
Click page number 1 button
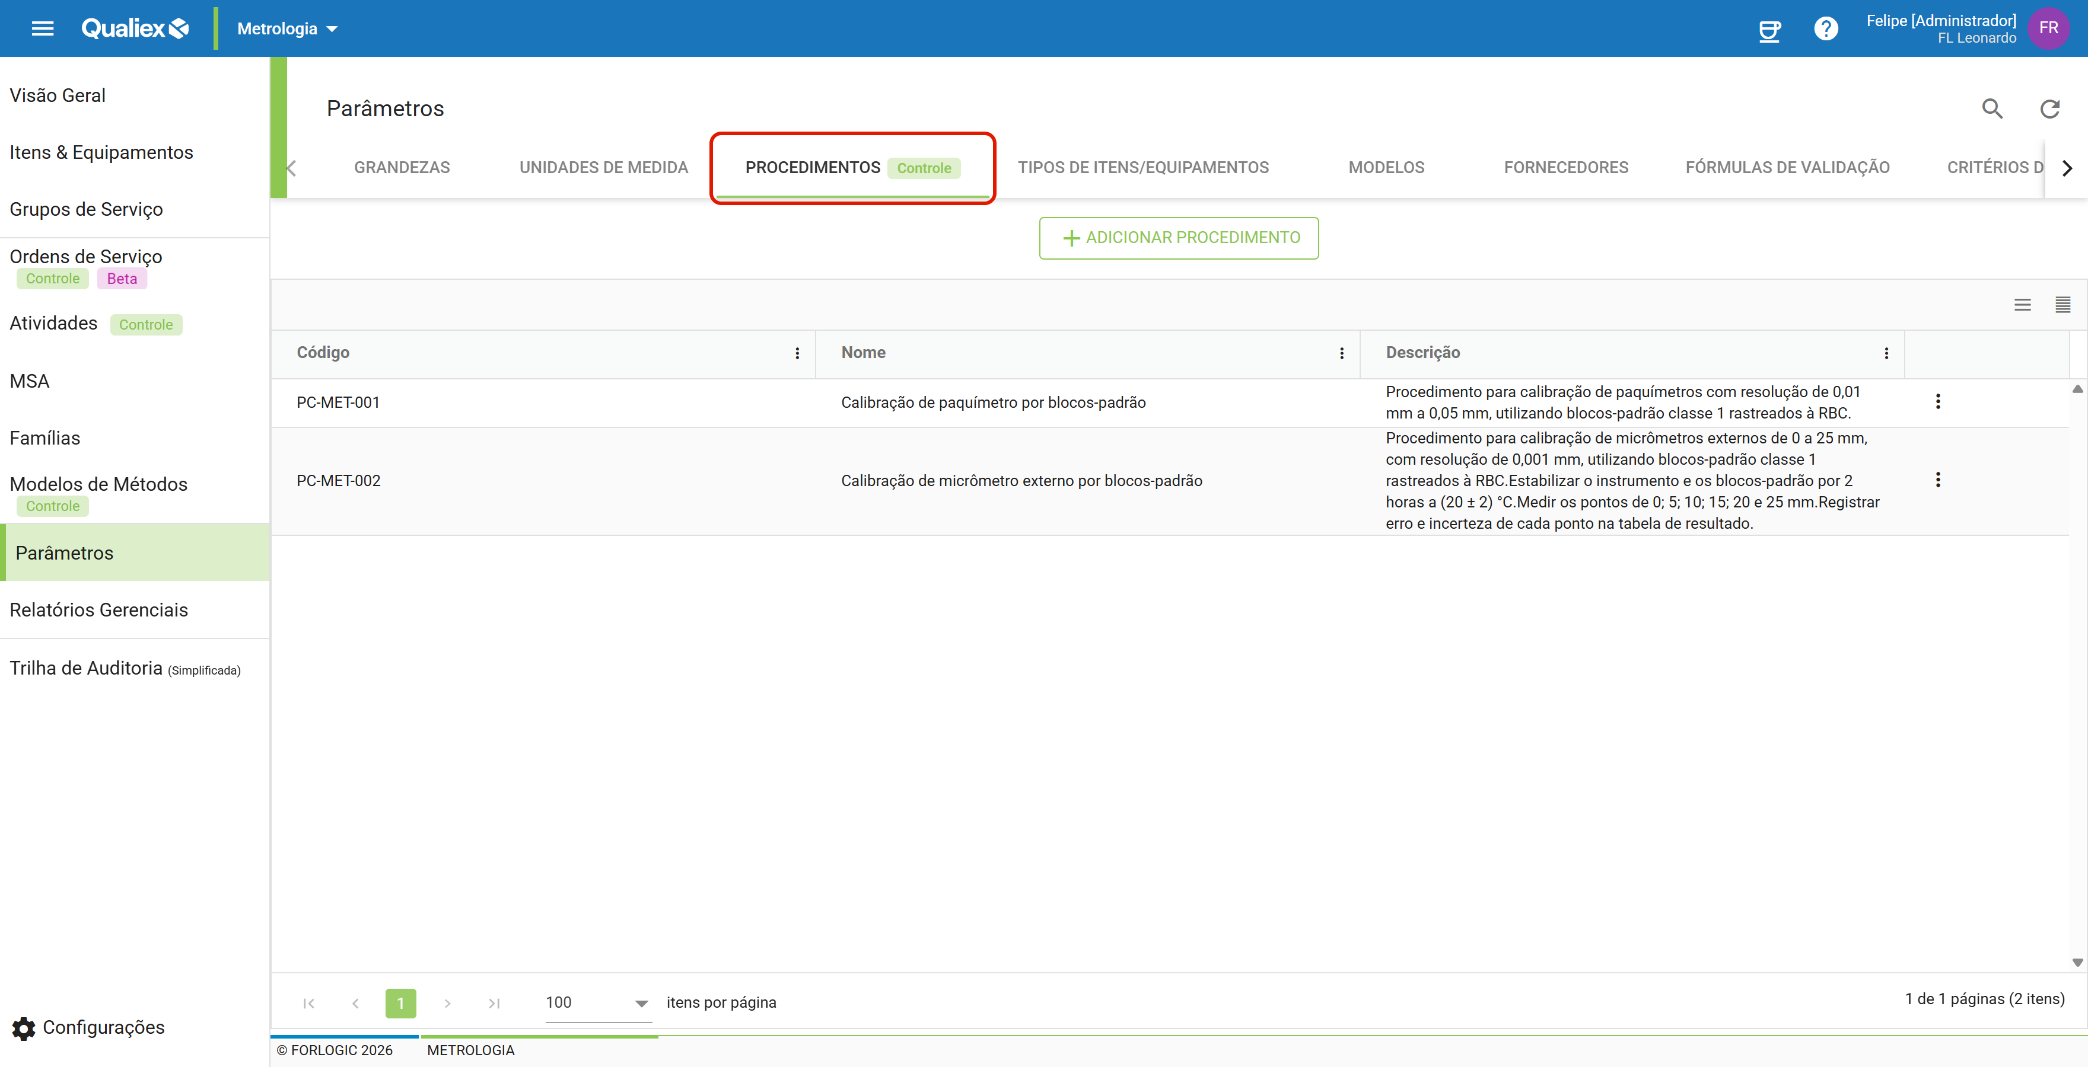400,1003
